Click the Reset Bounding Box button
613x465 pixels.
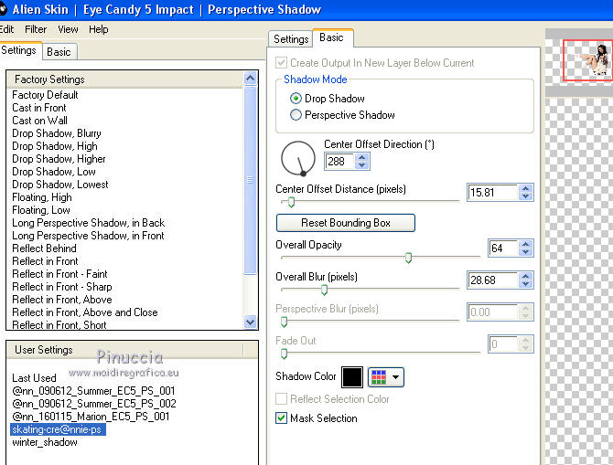coord(346,223)
